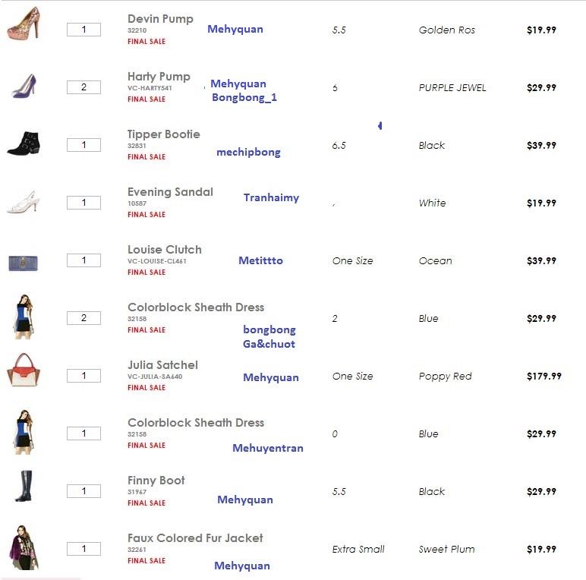Click the Devin Pump quantity field

click(x=83, y=30)
